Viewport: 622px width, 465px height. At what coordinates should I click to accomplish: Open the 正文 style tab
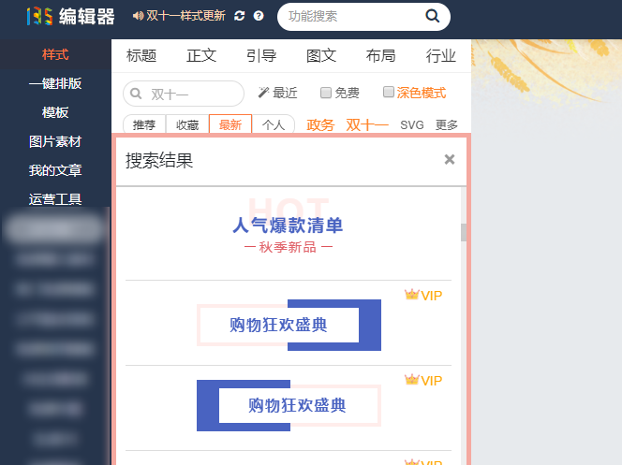pyautogui.click(x=201, y=55)
